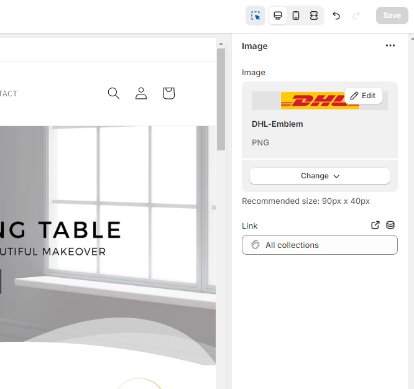Open the Image block three-dot menu
The image size is (414, 389).
click(390, 46)
